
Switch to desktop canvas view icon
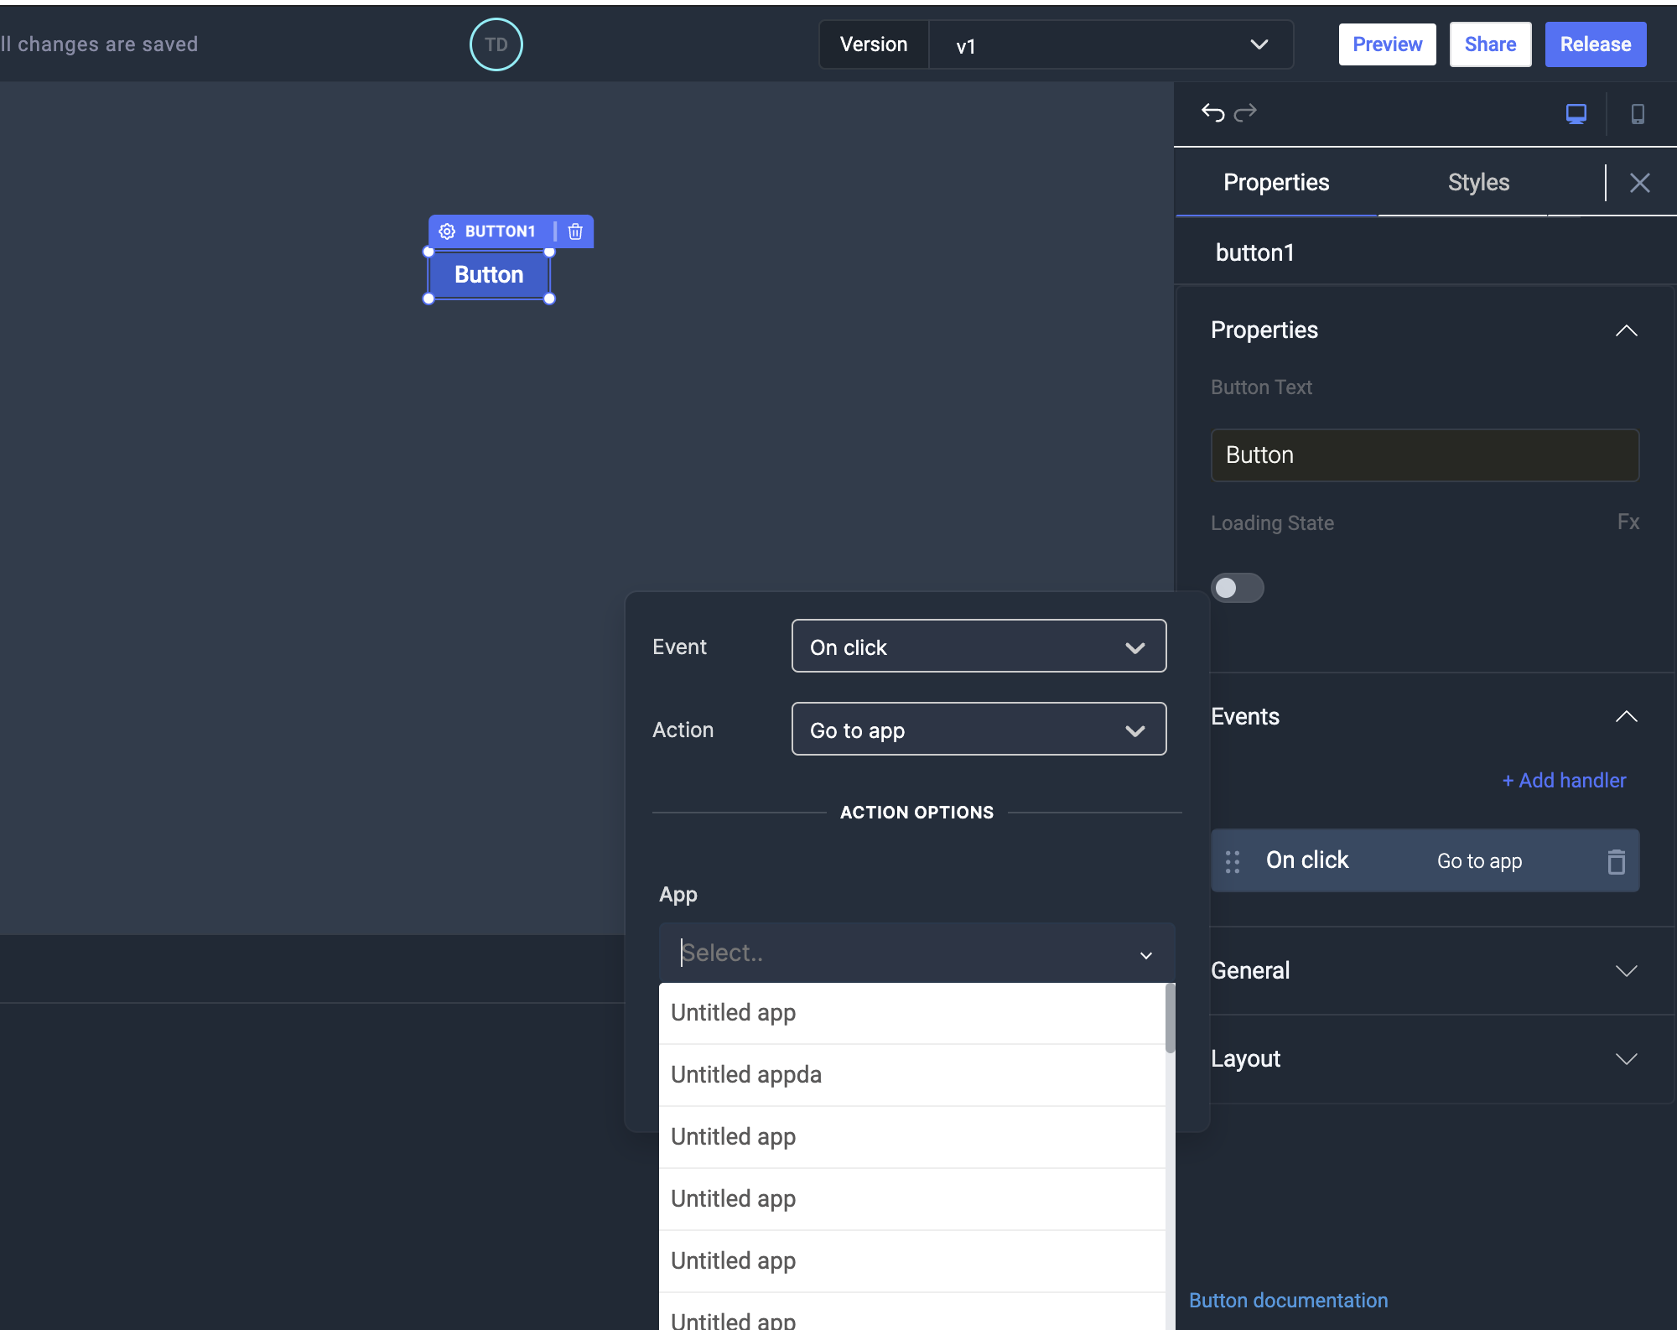tap(1576, 113)
